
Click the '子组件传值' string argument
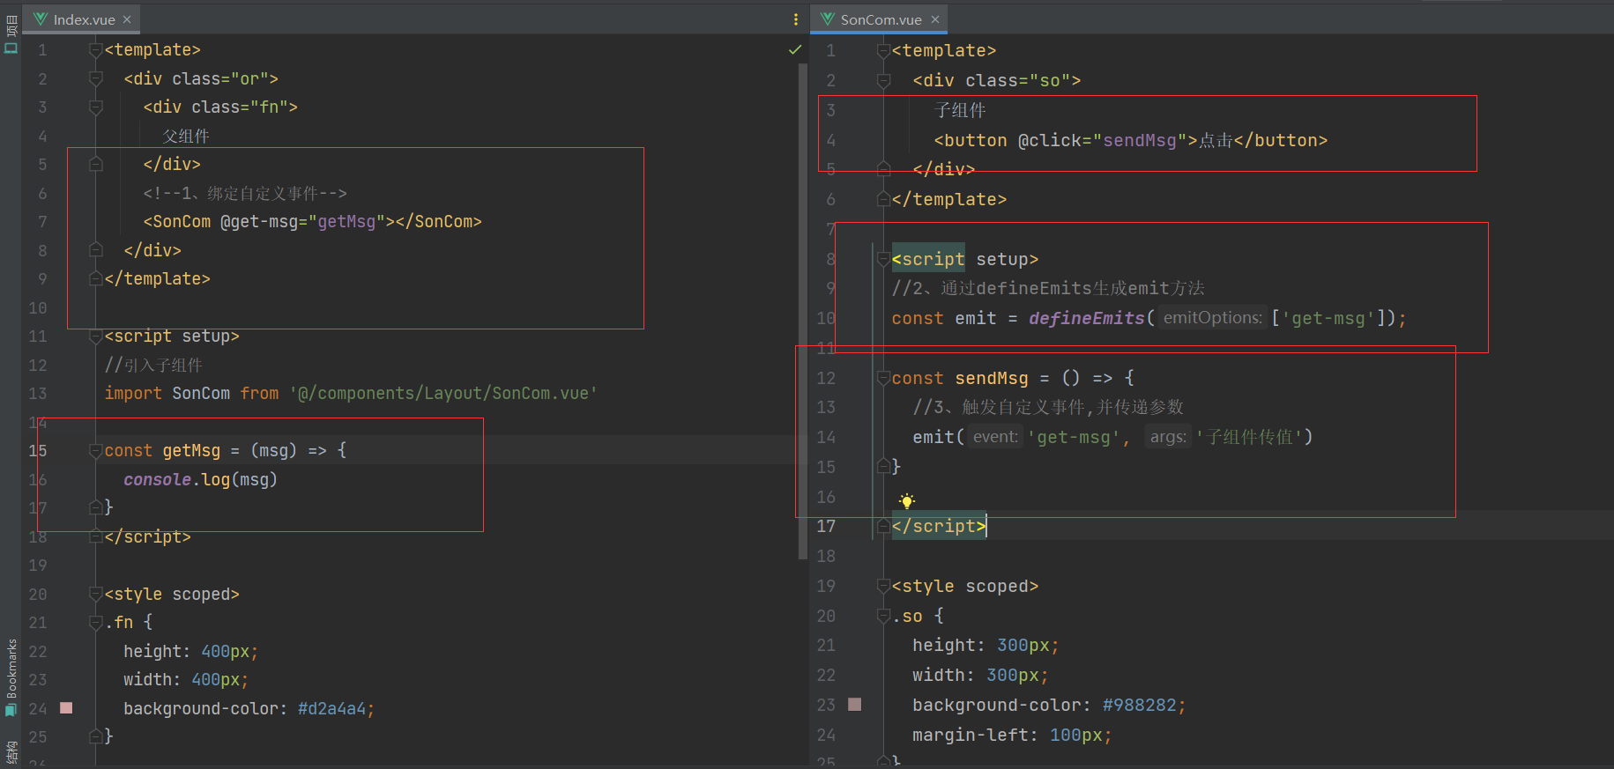pos(1249,437)
